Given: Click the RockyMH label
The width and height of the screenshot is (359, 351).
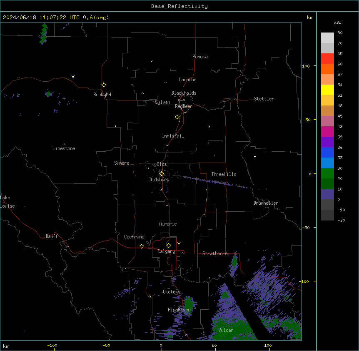Looking at the screenshot, I should coord(102,95).
